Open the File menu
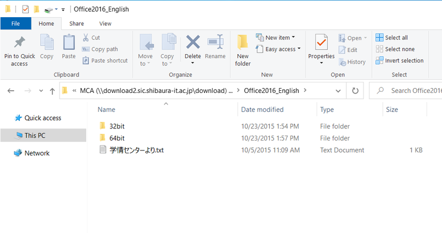This screenshot has width=442, height=233. pos(15,23)
